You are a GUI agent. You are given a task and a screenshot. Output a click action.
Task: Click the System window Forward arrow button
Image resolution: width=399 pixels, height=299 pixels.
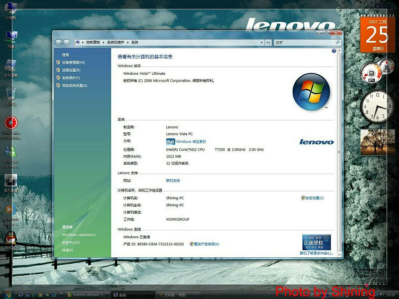(66, 42)
